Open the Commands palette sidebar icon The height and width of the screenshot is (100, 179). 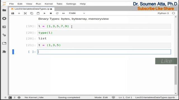pos(4,27)
